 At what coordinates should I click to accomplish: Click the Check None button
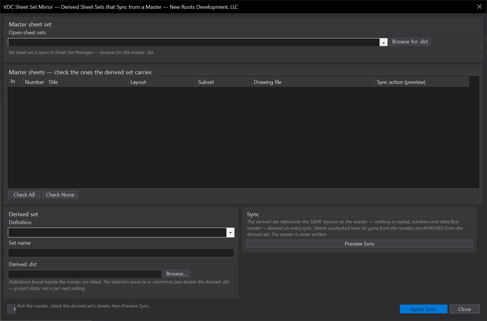60,195
